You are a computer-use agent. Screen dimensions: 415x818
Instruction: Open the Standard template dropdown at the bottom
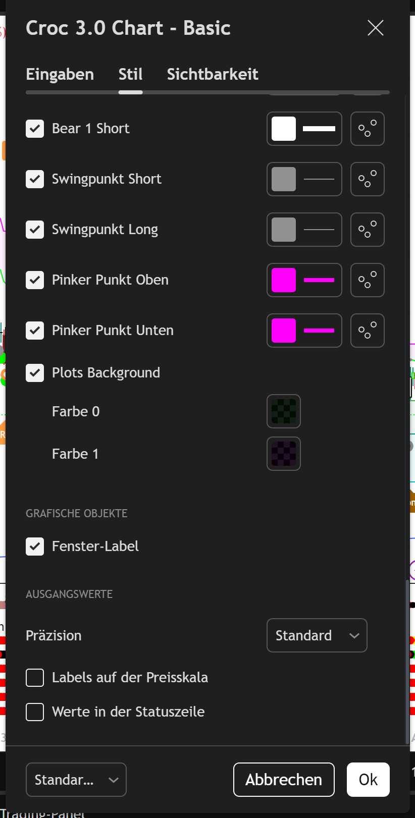(76, 780)
